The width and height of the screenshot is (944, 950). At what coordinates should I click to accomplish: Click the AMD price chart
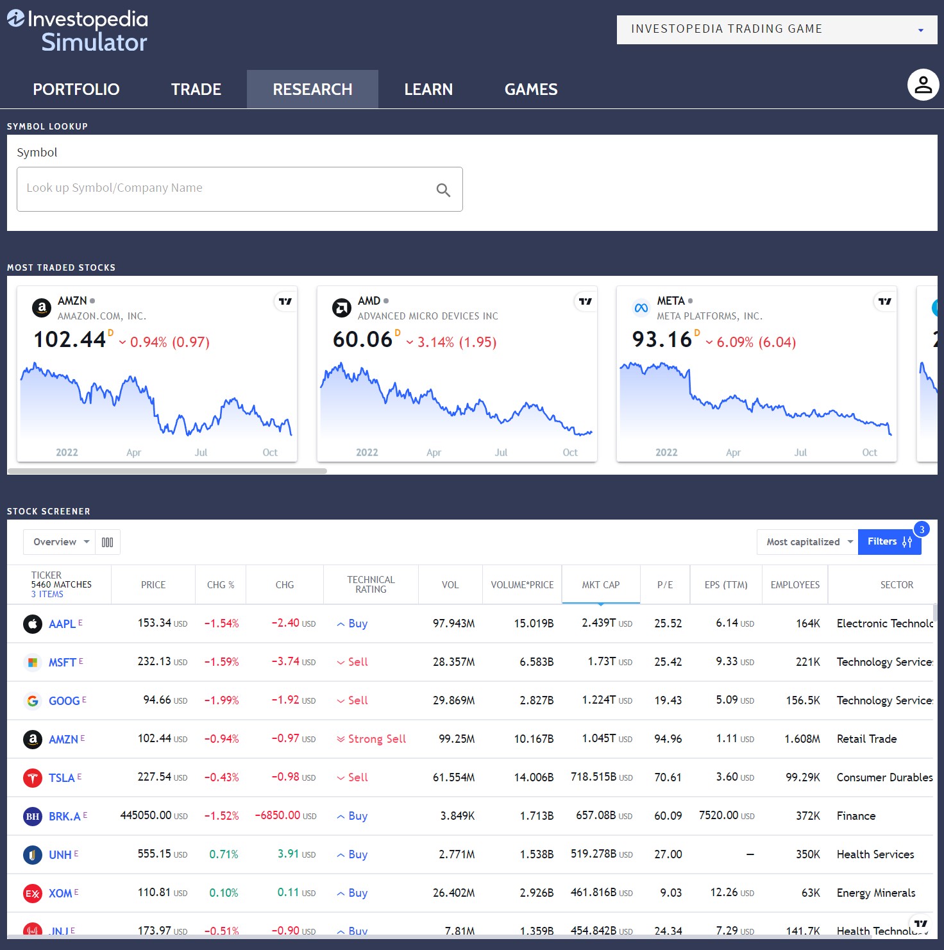point(457,401)
